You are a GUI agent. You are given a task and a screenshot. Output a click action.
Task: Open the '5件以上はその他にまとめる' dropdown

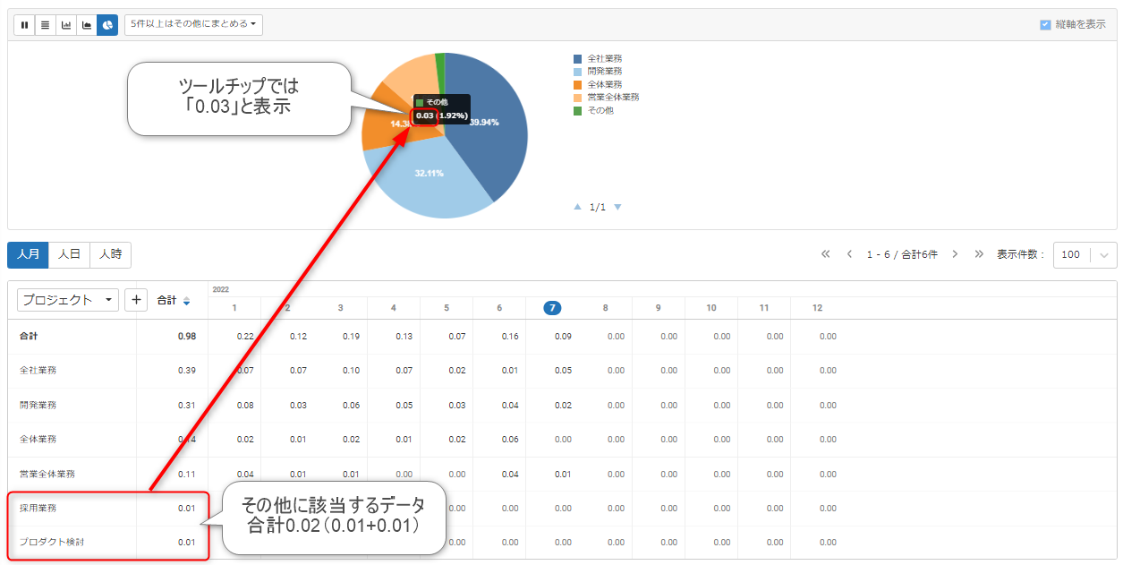pyautogui.click(x=193, y=24)
